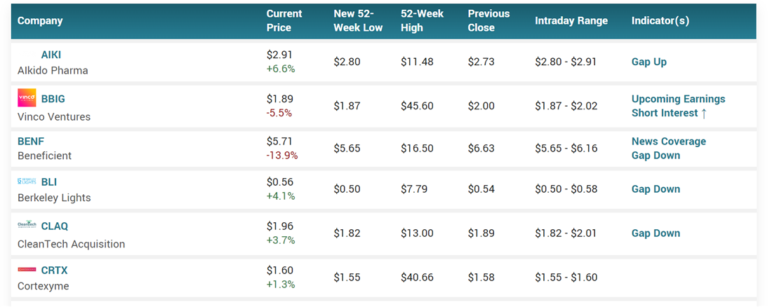This screenshot has width=772, height=307.
Task: Open the BENF ticker link
Action: [x=31, y=141]
